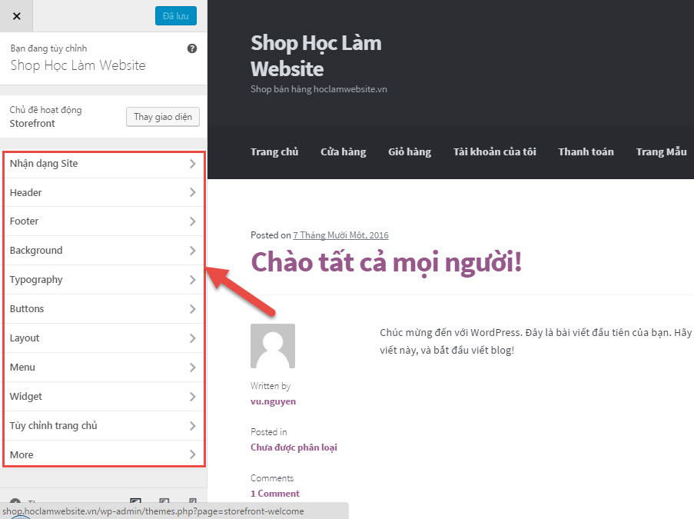Expand the Widget panel

pyautogui.click(x=104, y=396)
